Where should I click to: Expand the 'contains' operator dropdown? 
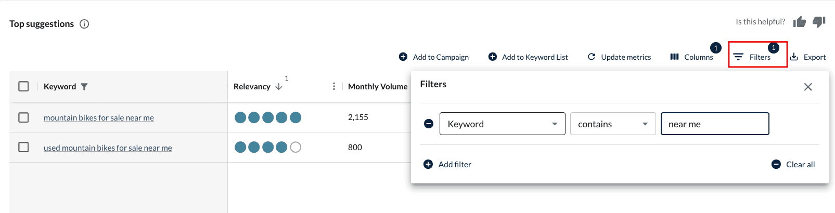pyautogui.click(x=612, y=124)
